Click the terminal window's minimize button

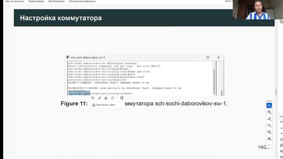pyautogui.click(x=197, y=57)
